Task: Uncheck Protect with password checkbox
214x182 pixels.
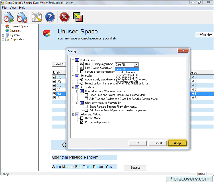Action: point(82,122)
